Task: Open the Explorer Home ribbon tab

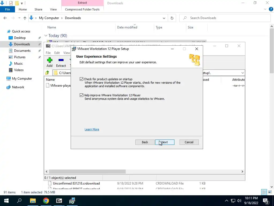Action: point(23,9)
